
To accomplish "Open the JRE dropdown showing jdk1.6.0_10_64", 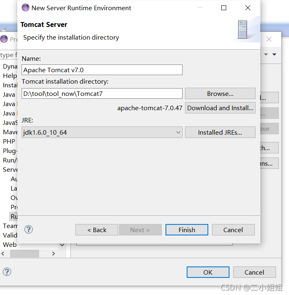I will point(102,132).
